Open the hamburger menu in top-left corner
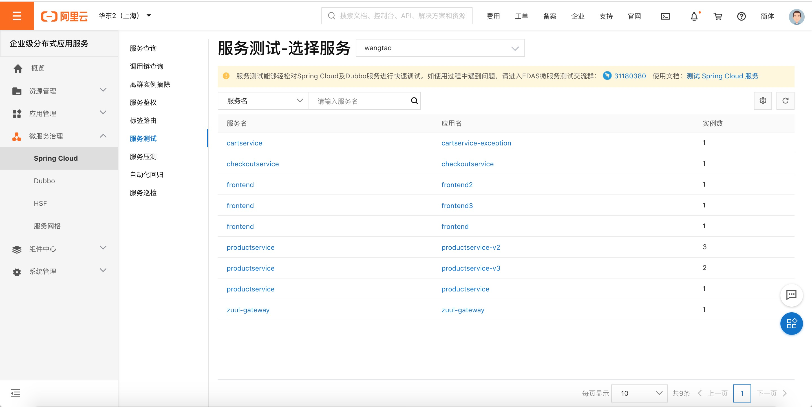Screen dimensions: 812x407 [x=17, y=16]
